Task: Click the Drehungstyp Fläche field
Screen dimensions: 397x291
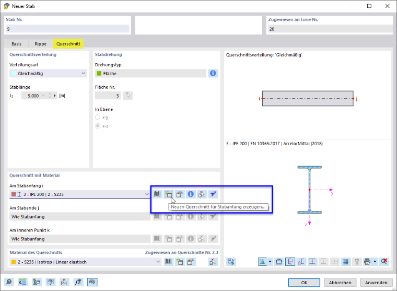Action: [150, 74]
